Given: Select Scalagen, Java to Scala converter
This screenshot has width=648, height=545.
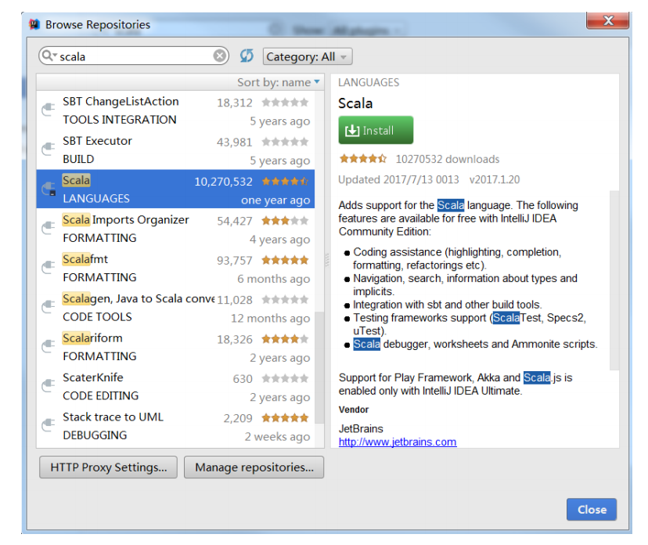Looking at the screenshot, I should point(175,307).
